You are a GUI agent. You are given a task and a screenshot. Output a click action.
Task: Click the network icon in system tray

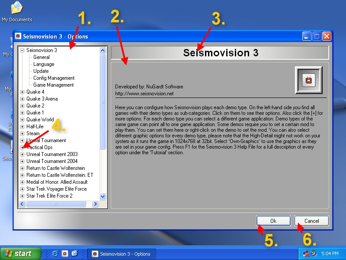click(306, 253)
